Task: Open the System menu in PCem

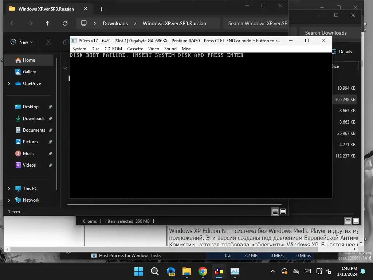Action: [x=79, y=49]
